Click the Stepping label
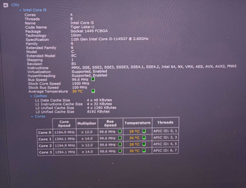 tap(35, 60)
